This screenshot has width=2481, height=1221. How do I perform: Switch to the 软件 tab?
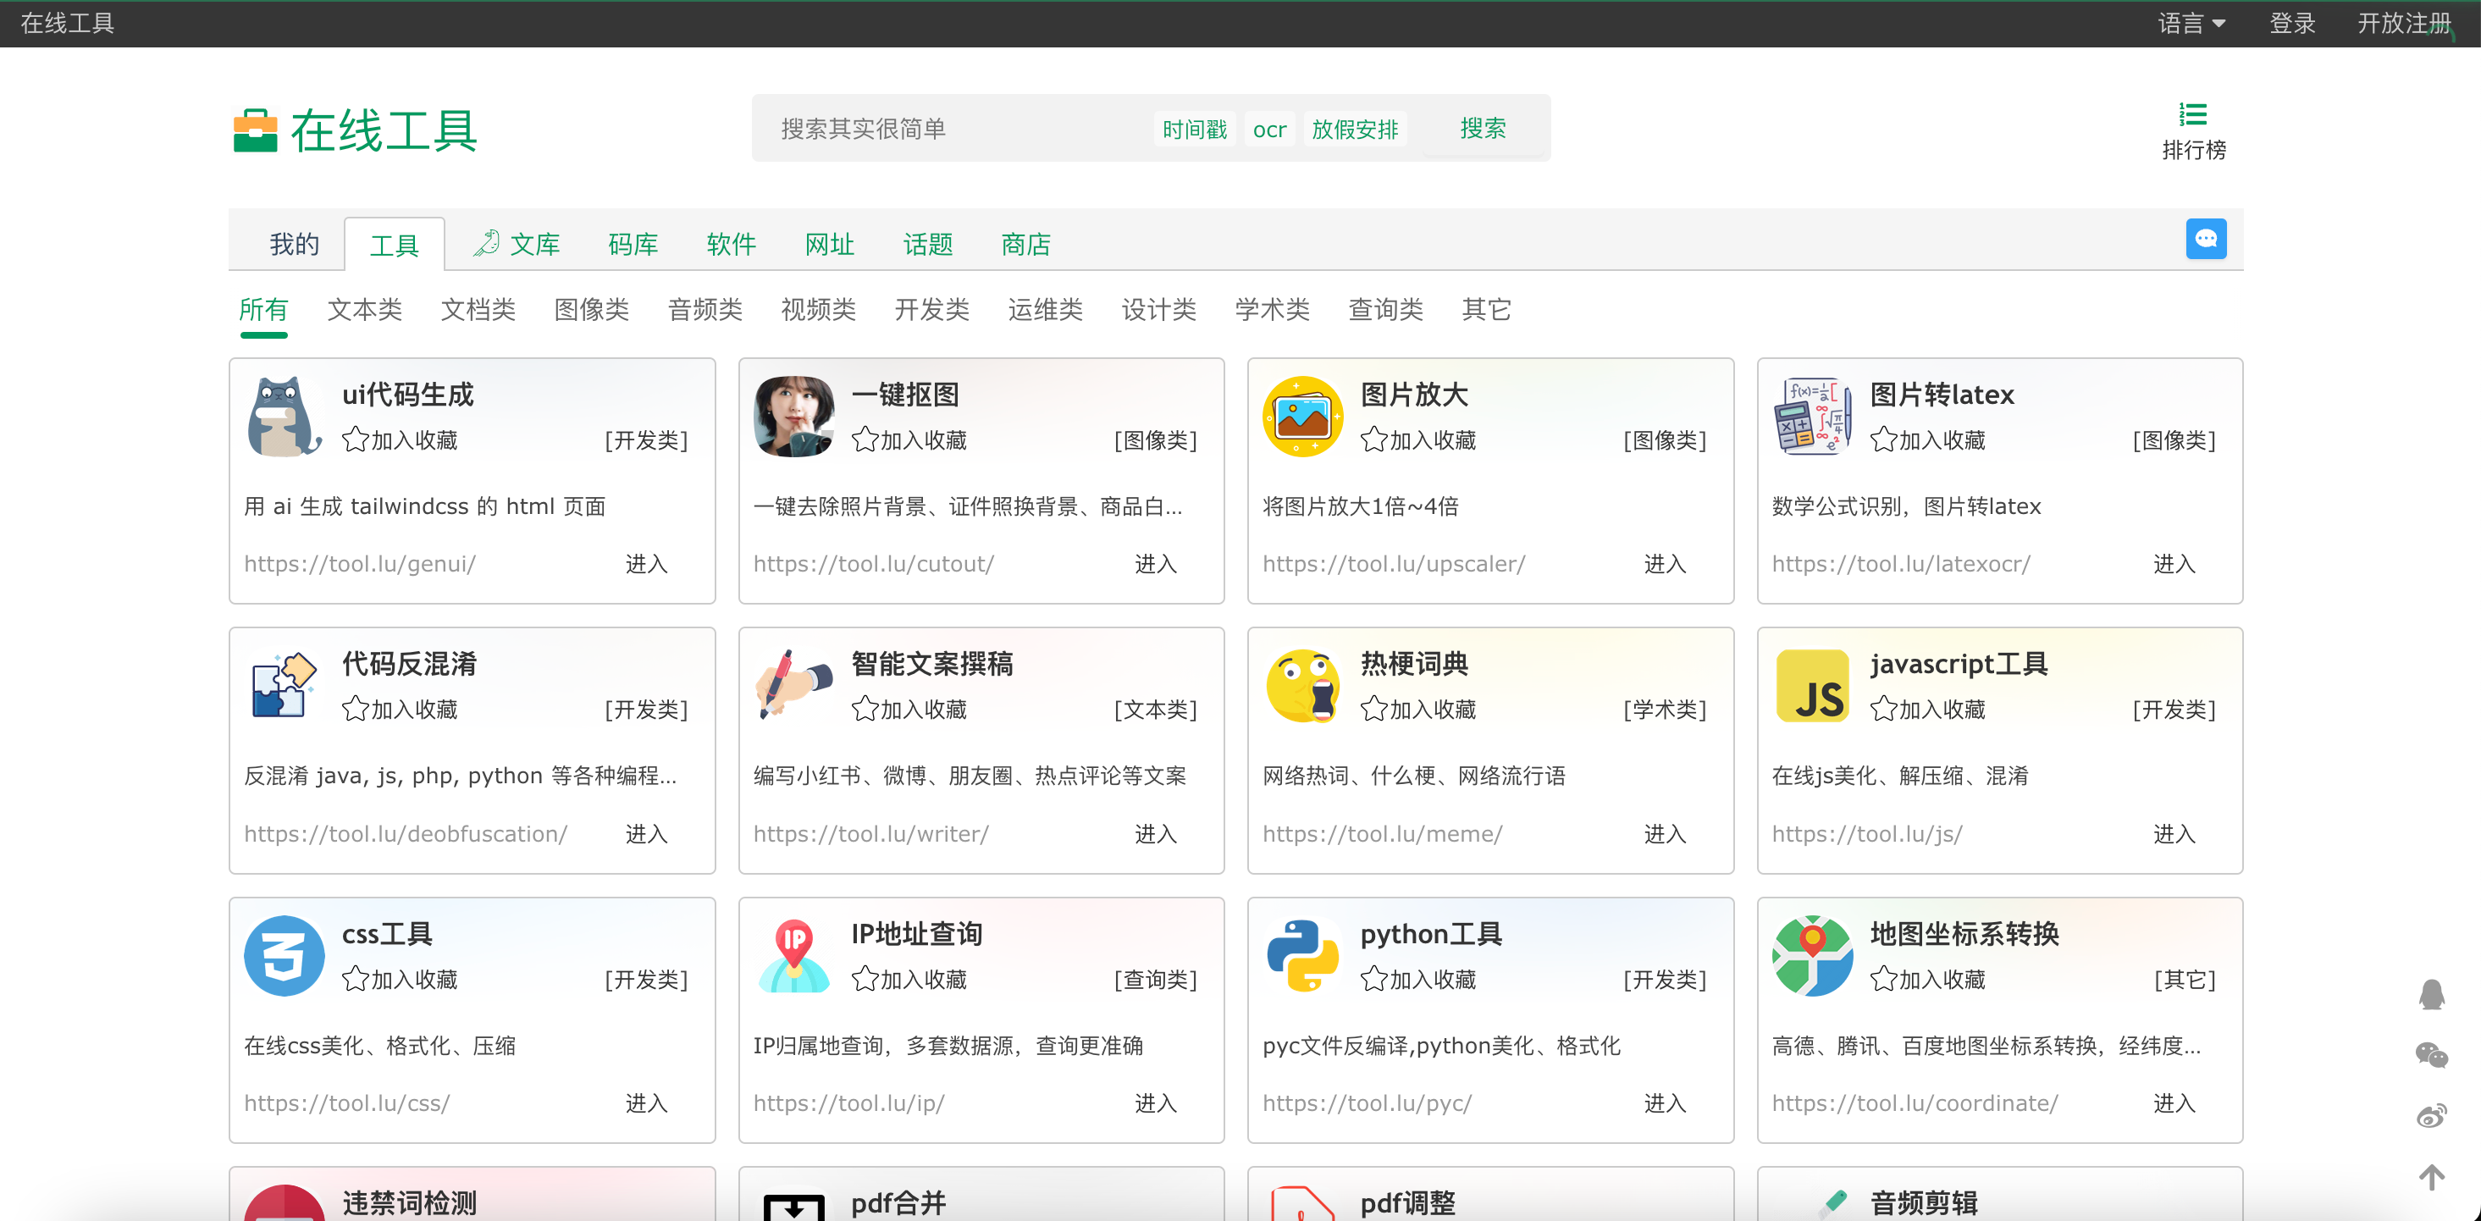[731, 245]
